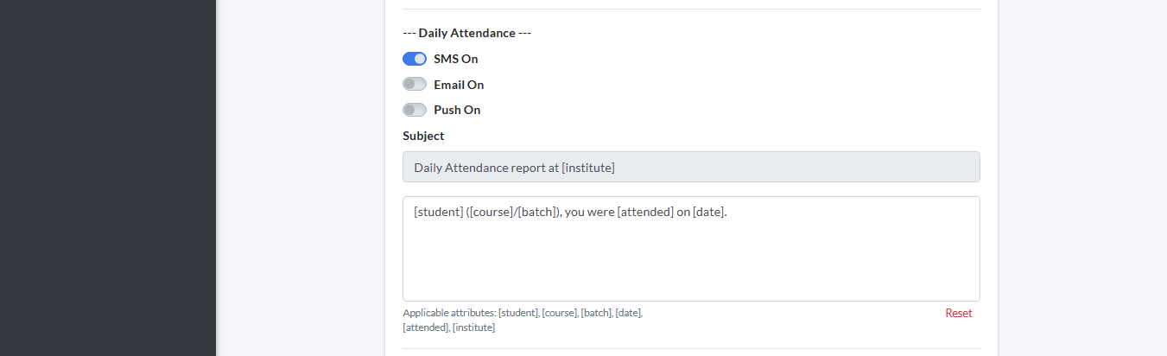The image size is (1167, 356).
Task: Click the 'Subject' field label
Action: pyautogui.click(x=423, y=136)
